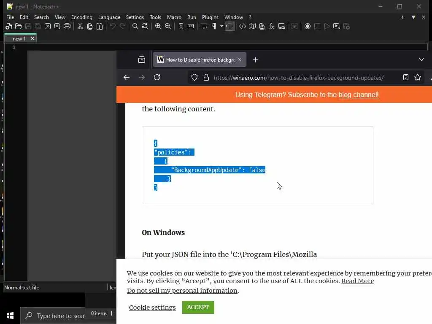Go back in Firefox
The height and width of the screenshot is (324, 432).
(127, 78)
